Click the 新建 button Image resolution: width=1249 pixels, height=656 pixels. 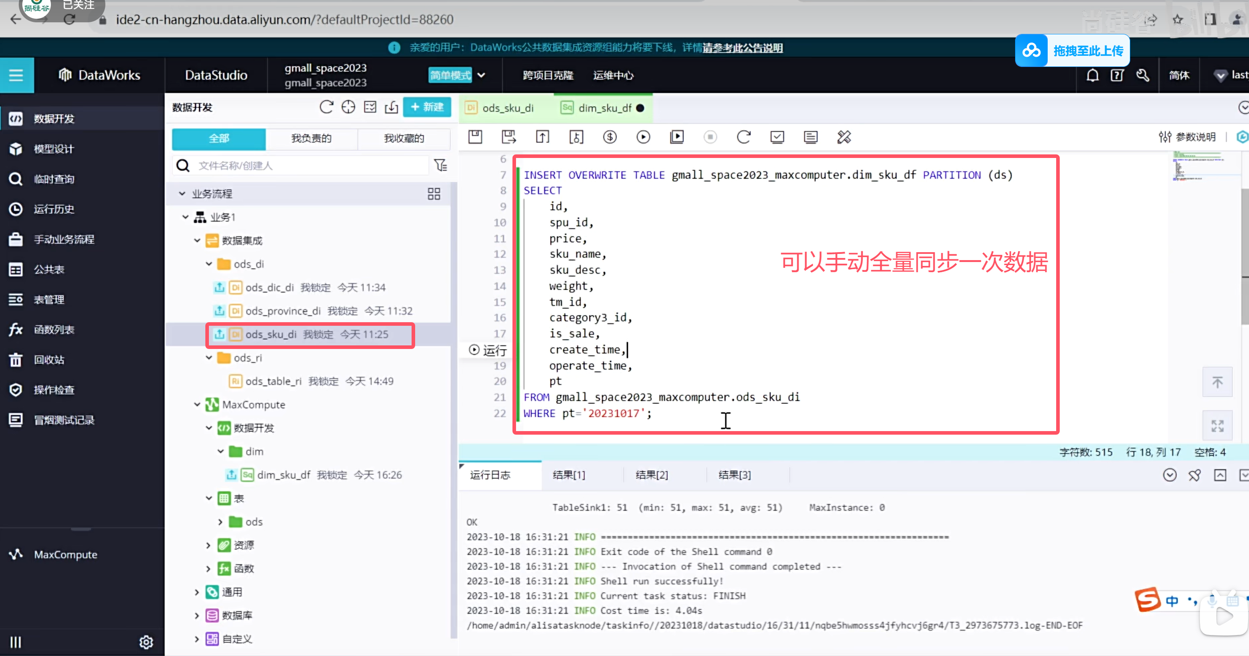coord(427,107)
